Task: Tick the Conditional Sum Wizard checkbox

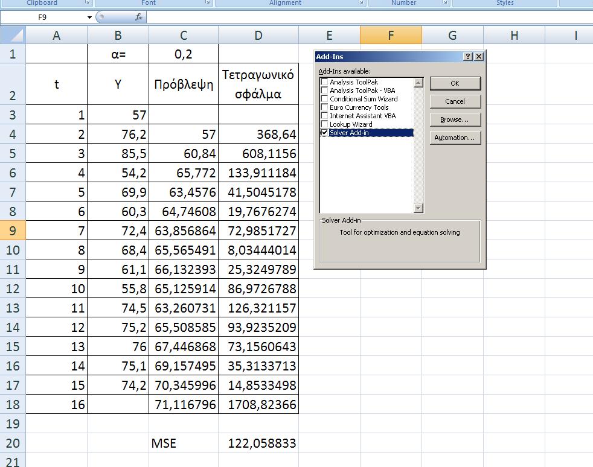Action: pyautogui.click(x=324, y=99)
